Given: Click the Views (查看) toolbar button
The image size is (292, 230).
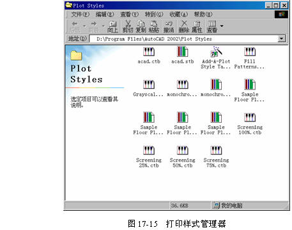Looking at the screenshot, I should tap(212, 27).
